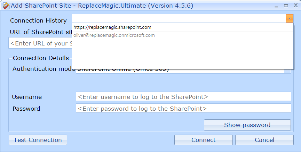Image resolution: width=301 pixels, height=152 pixels.
Task: Click the Password label text
Action: 26,109
